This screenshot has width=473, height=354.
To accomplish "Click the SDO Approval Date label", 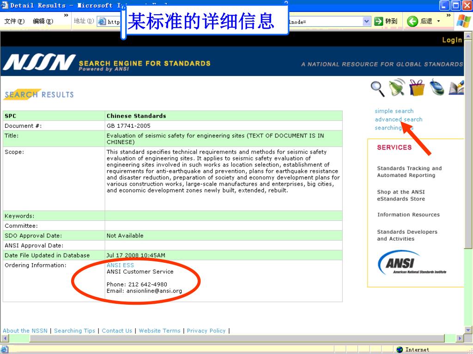I will pyautogui.click(x=33, y=236).
